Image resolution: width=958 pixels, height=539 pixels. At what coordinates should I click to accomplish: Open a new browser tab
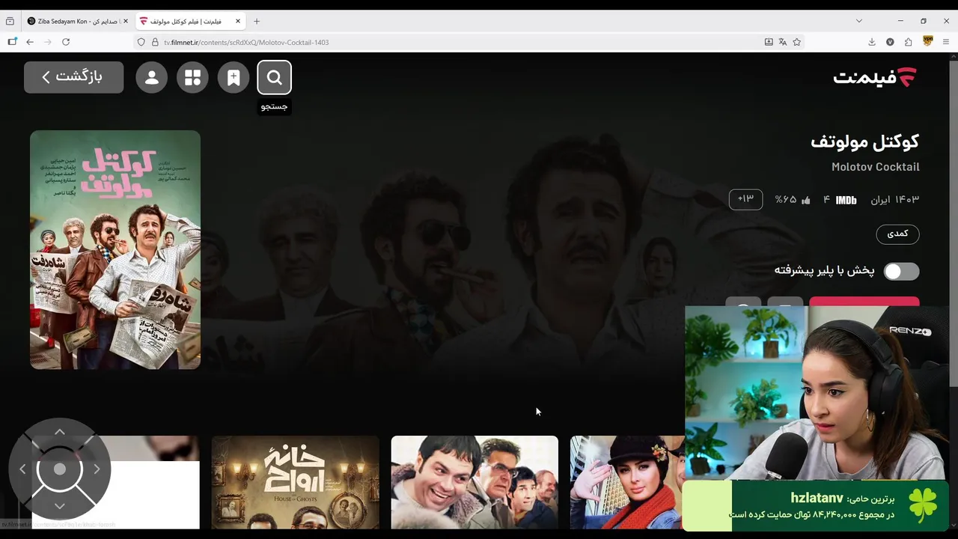(257, 21)
